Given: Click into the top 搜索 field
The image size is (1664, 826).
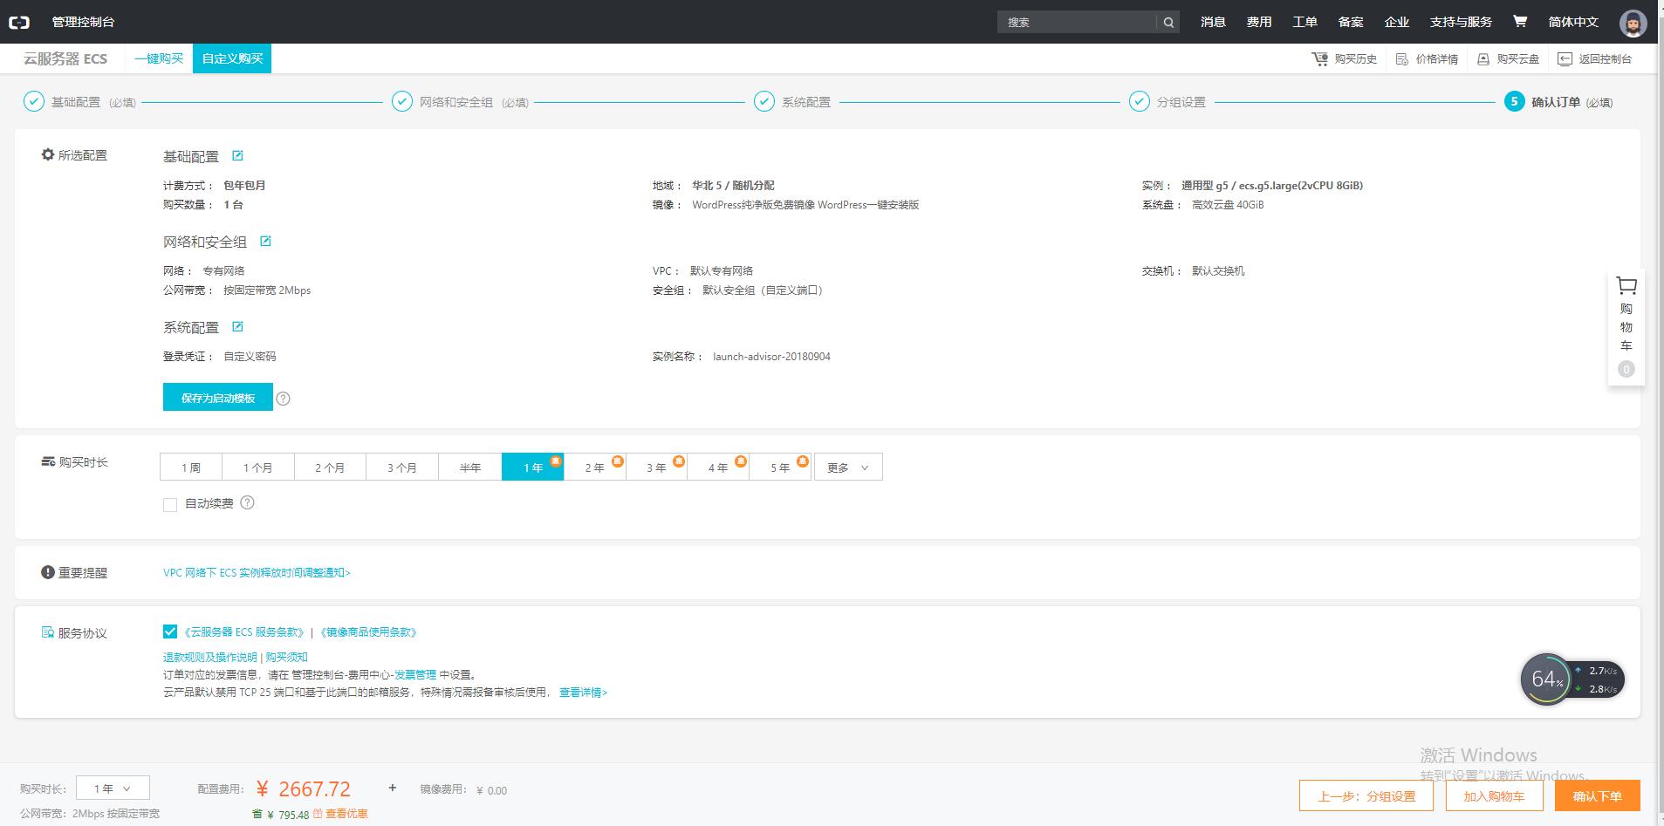Looking at the screenshot, I should tap(1077, 23).
